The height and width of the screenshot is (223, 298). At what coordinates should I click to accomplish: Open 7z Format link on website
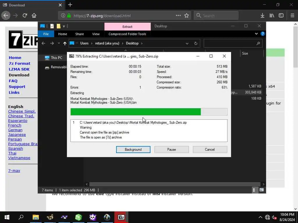(19, 63)
